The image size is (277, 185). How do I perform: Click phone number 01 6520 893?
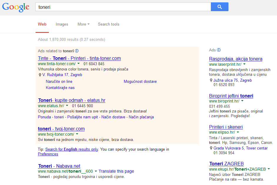(224, 85)
